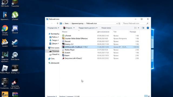Open the view options dropdown arrow
This screenshot has height=97, width=173.
pos(138,28)
